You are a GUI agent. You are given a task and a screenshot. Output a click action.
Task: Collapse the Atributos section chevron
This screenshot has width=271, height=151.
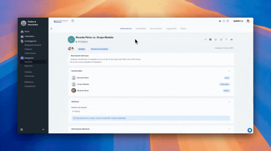click(229, 102)
